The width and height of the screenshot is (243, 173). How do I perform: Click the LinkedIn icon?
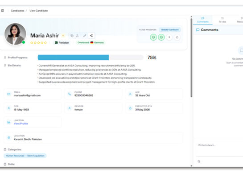pos(9,122)
